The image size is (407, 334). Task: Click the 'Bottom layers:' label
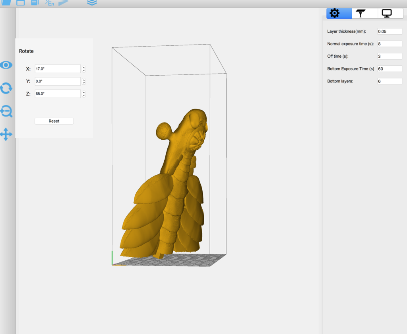point(340,81)
